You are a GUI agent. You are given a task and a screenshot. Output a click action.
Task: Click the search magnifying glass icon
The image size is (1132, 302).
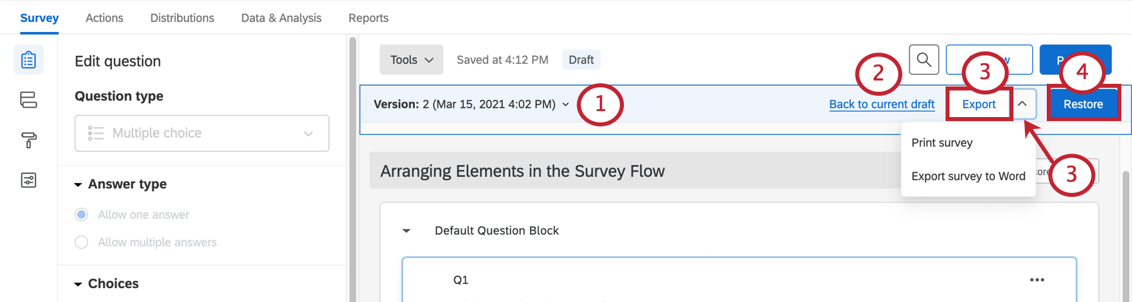point(924,60)
